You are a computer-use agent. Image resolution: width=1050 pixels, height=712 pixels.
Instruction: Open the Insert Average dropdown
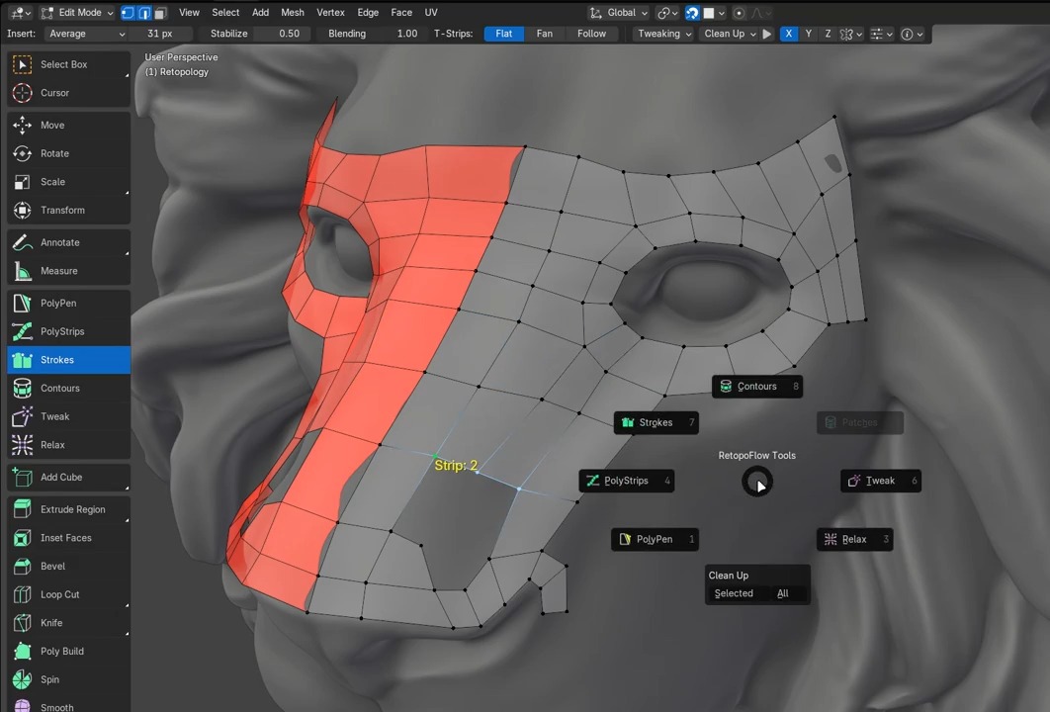point(86,34)
